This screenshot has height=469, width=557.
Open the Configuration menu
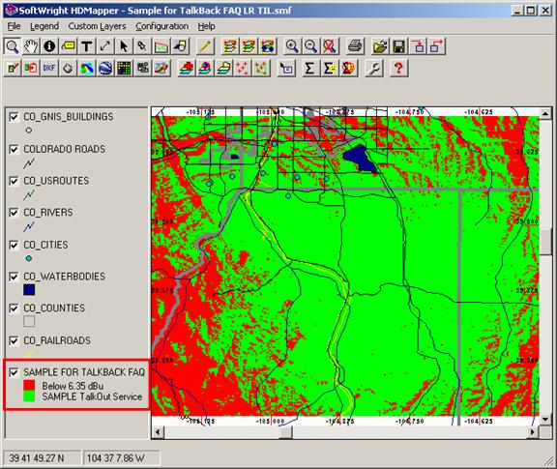click(x=162, y=26)
